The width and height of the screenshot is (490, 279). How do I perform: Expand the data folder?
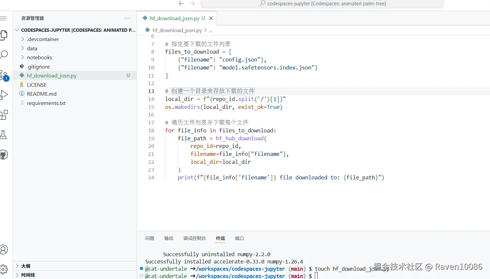click(75, 48)
